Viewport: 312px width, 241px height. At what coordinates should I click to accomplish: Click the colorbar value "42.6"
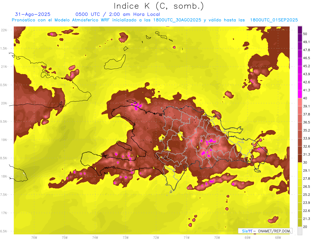(x=306, y=82)
